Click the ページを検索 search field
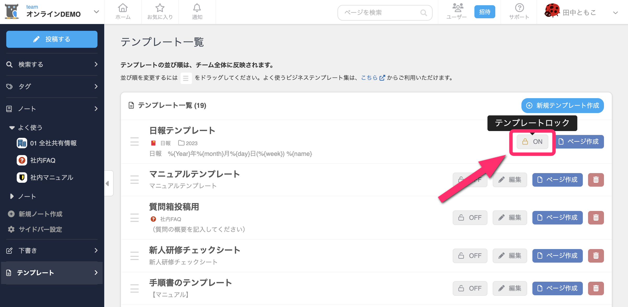 point(381,13)
